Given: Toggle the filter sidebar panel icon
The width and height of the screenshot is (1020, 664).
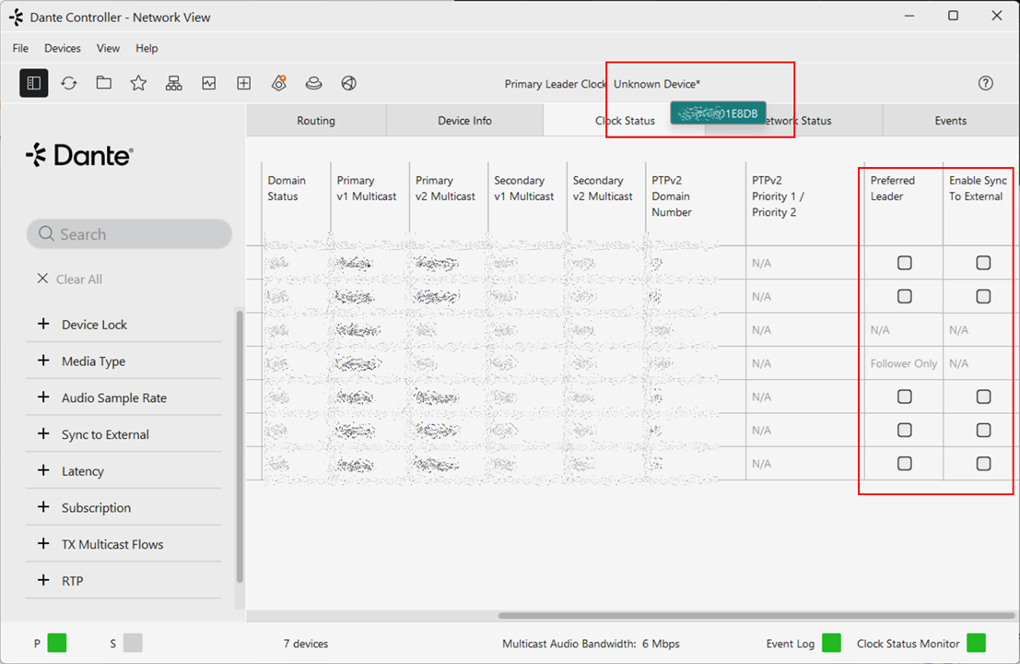Looking at the screenshot, I should [34, 83].
